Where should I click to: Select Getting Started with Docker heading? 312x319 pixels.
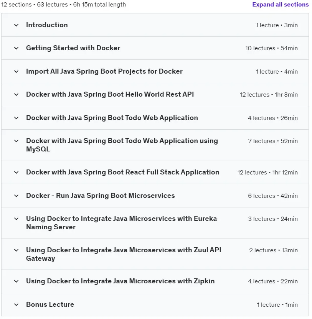(x=73, y=48)
